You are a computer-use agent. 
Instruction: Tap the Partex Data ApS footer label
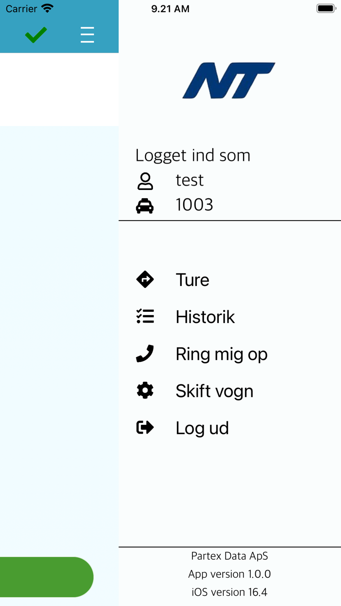(229, 556)
